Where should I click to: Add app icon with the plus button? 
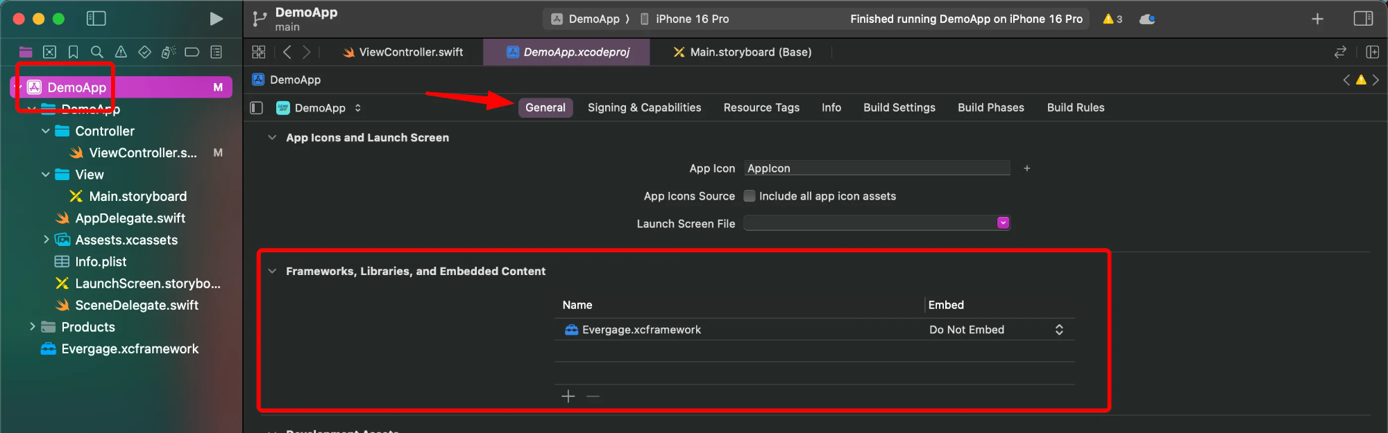click(x=1027, y=168)
